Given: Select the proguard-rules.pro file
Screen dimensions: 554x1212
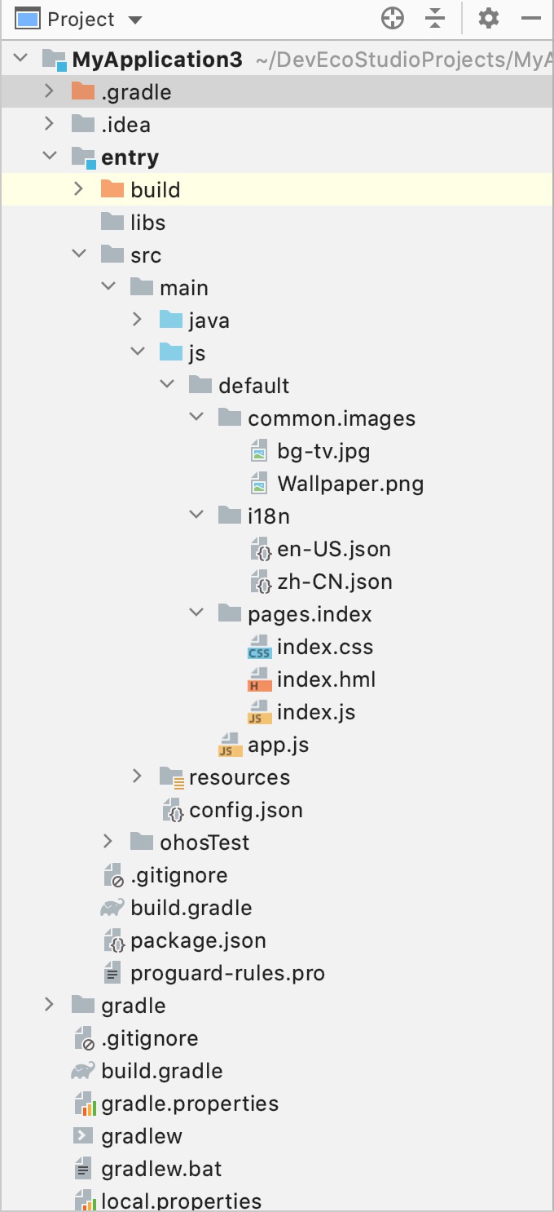Looking at the screenshot, I should [227, 973].
